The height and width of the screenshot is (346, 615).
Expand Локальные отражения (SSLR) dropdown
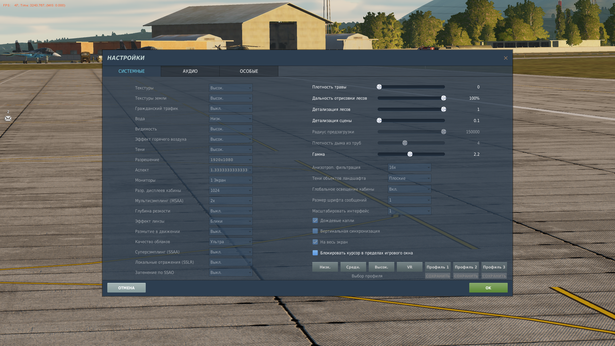(231, 262)
